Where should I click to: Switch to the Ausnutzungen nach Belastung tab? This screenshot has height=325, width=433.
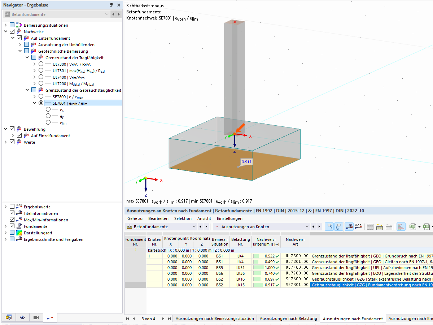(288, 318)
